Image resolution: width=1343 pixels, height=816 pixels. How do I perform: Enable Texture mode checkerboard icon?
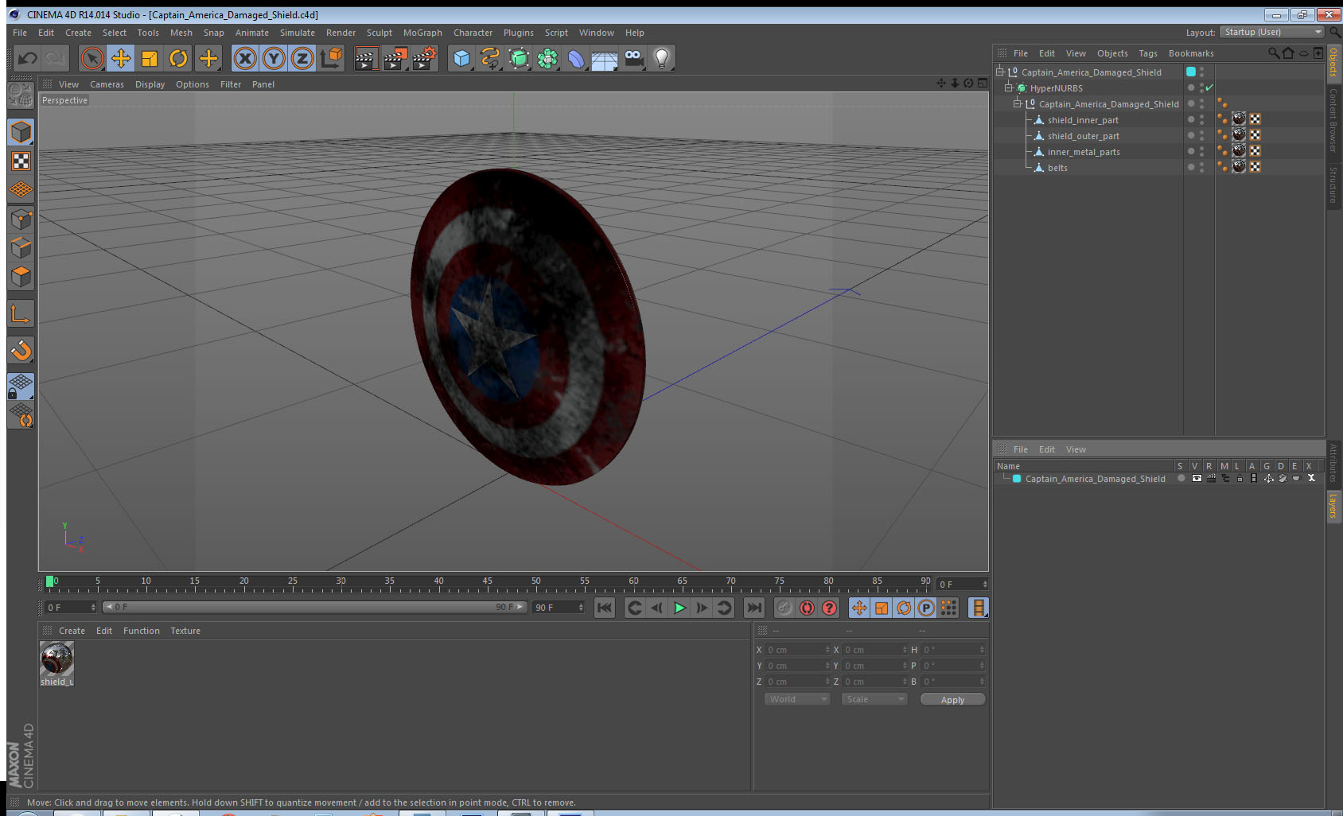[x=21, y=161]
